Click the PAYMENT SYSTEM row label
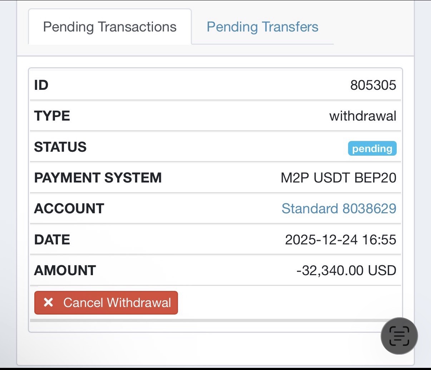 [x=98, y=178]
